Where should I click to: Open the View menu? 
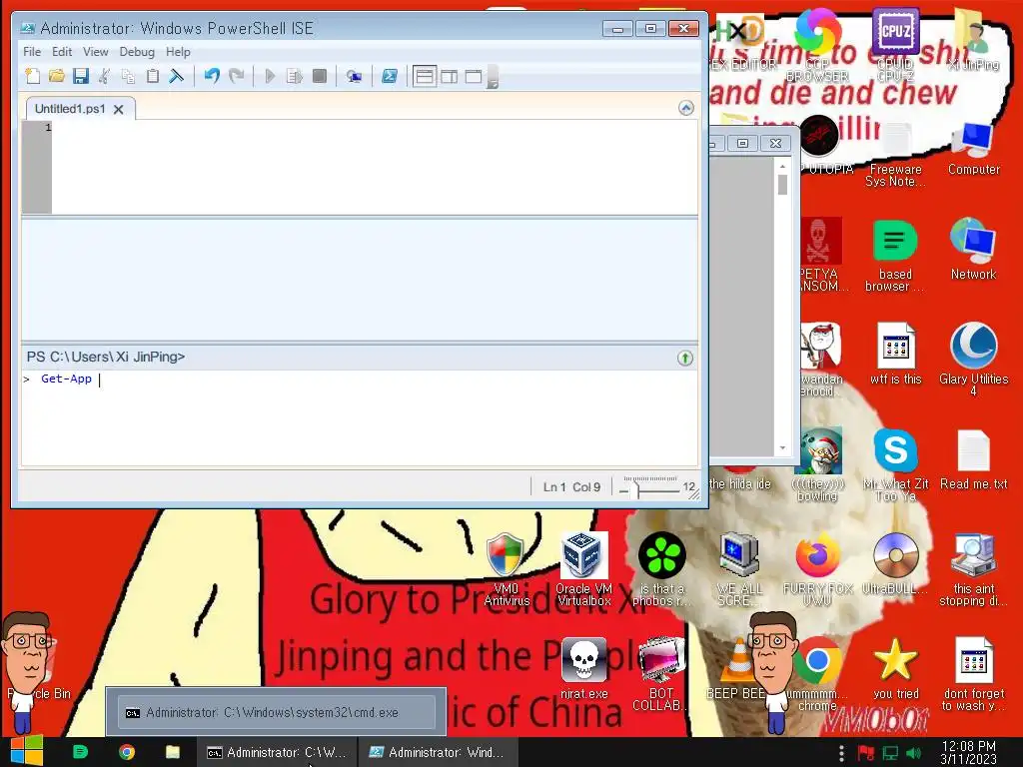point(95,52)
